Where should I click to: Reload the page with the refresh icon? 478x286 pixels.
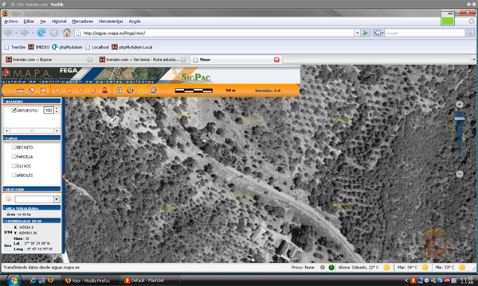[x=41, y=33]
